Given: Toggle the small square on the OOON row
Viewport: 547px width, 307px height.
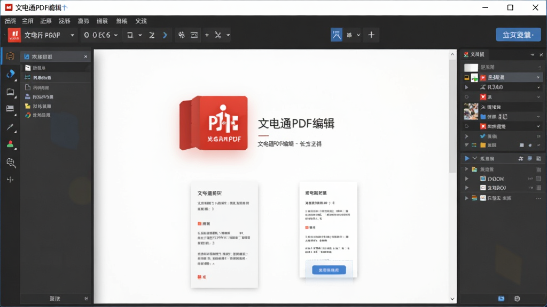Looking at the screenshot, I should (538, 179).
